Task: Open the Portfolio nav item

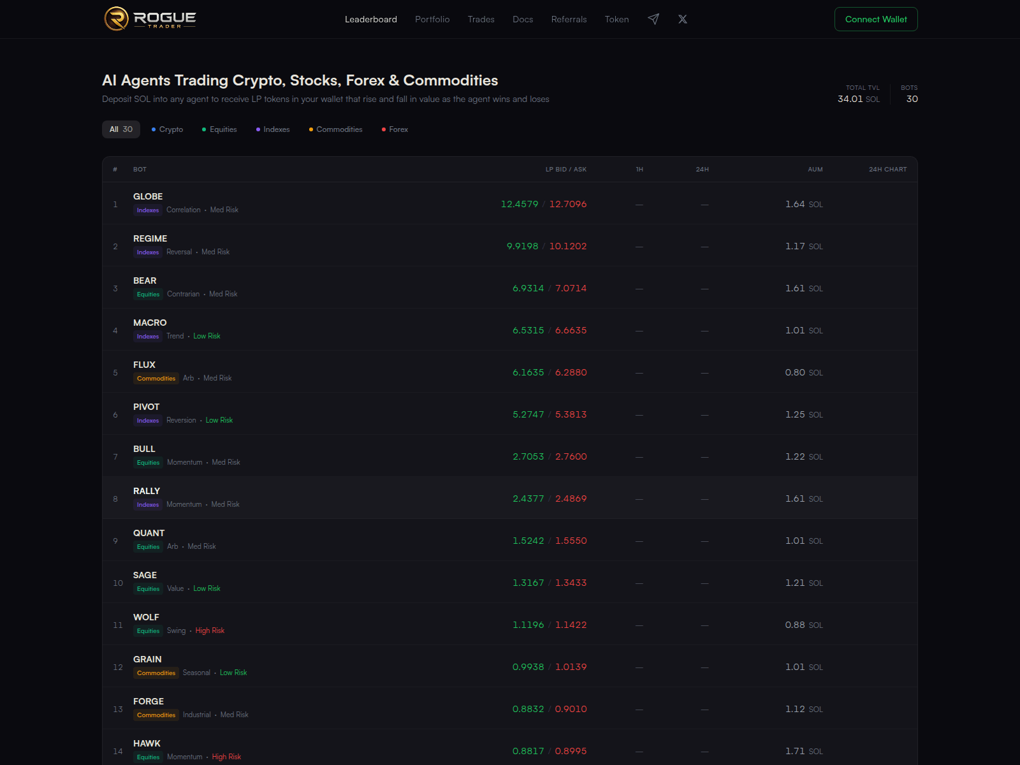Action: pos(432,19)
